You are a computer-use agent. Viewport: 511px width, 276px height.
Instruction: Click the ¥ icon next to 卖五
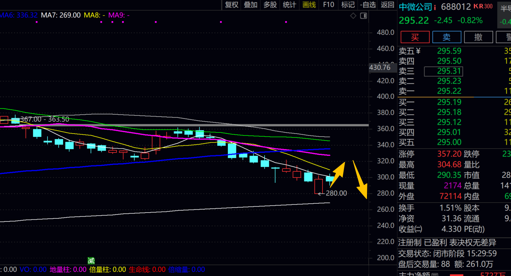point(418,51)
